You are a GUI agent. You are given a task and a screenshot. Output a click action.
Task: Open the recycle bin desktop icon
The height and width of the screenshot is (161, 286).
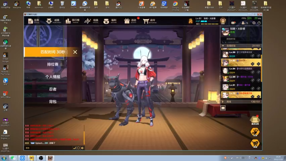click(x=62, y=5)
